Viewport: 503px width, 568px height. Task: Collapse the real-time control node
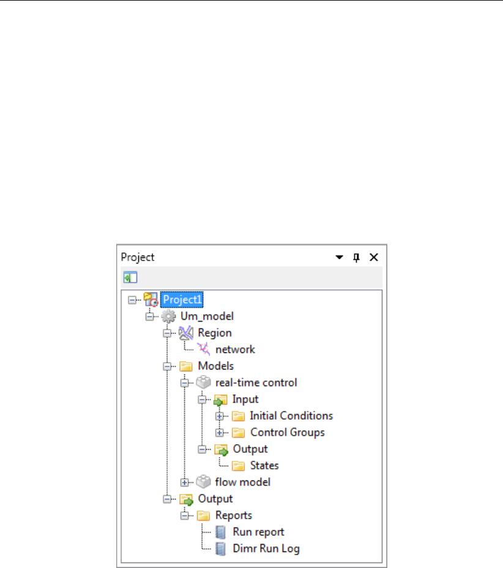pyautogui.click(x=185, y=383)
